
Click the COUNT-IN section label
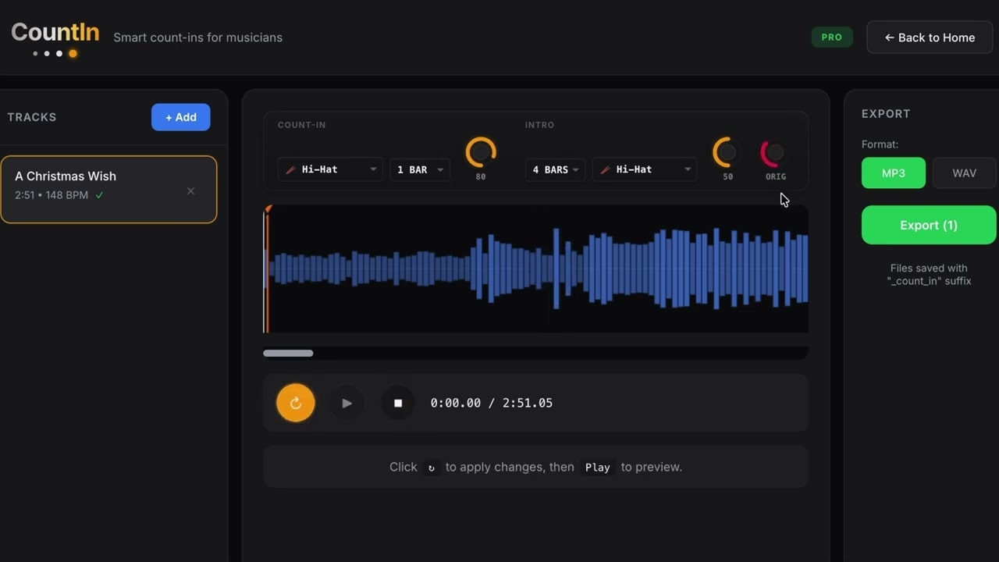[x=302, y=125]
